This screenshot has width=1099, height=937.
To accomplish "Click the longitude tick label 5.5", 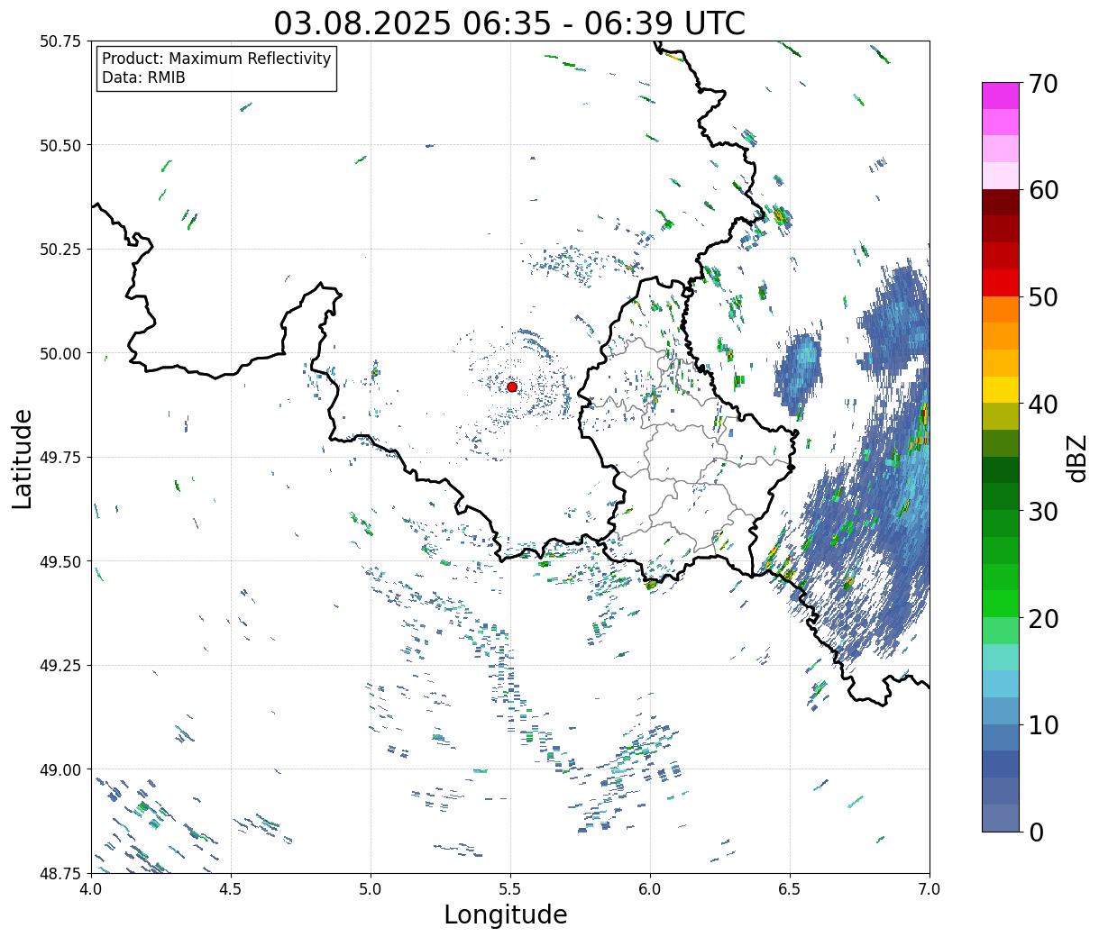I will (x=510, y=889).
